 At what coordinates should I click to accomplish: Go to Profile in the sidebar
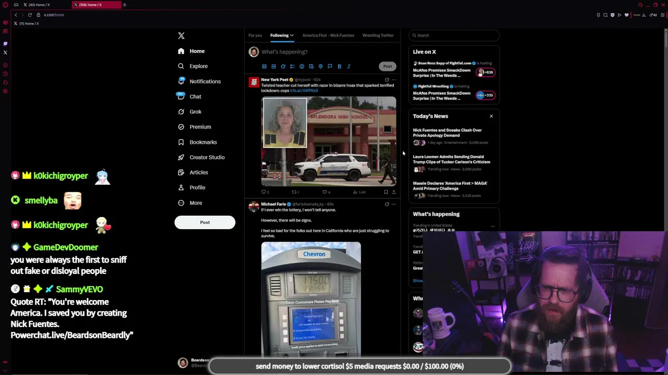point(192,187)
